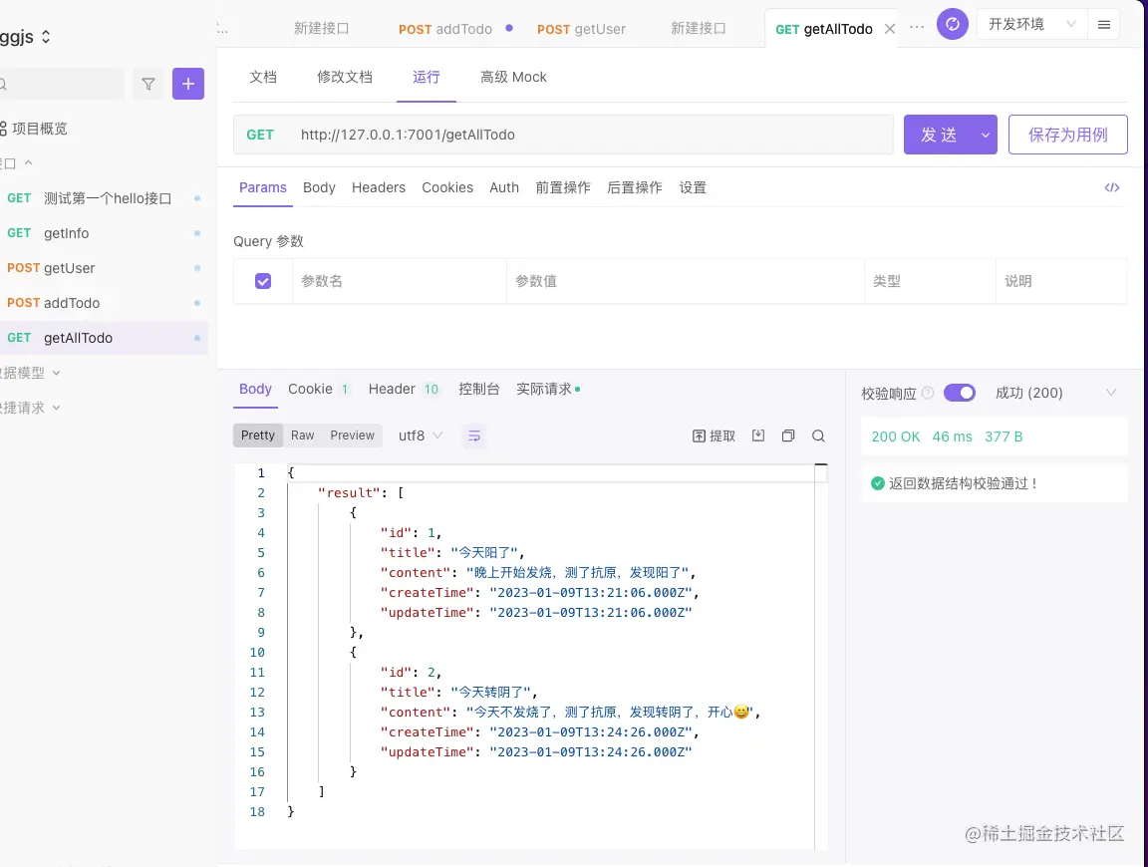Click the 参数值 input cell

686,281
